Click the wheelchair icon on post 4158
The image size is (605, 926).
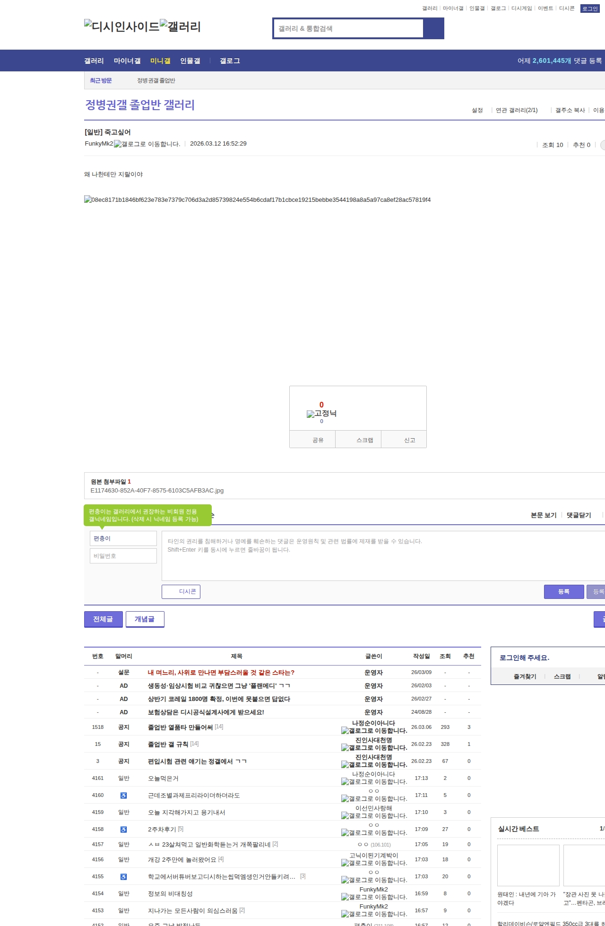tap(123, 830)
